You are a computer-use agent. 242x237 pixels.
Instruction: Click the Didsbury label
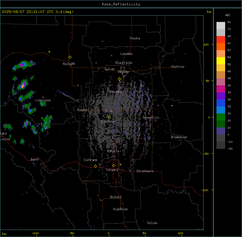tap(108, 121)
